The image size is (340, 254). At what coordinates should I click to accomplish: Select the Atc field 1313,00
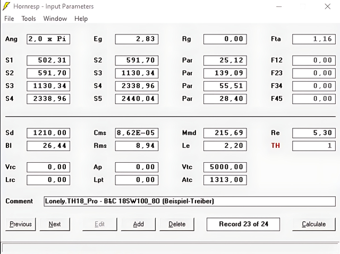[225, 180]
